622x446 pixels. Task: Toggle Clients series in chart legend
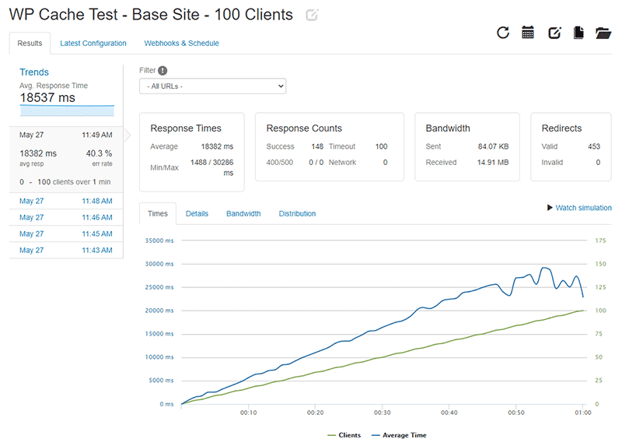(343, 435)
